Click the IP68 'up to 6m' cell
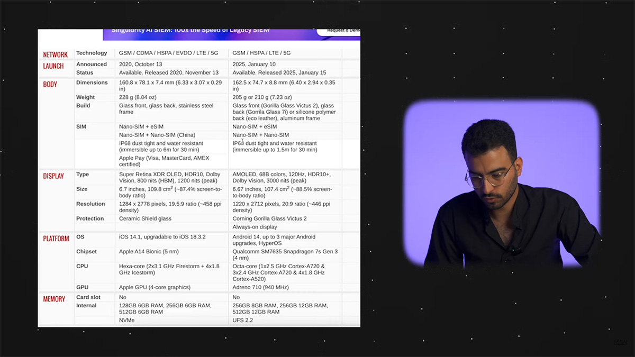The width and height of the screenshot is (635, 357). pos(161,147)
